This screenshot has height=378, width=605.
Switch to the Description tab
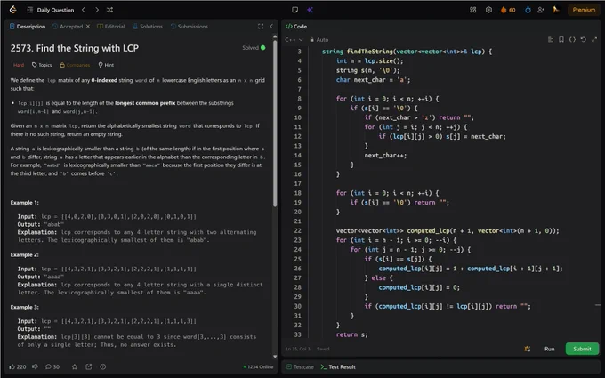[x=28, y=26]
